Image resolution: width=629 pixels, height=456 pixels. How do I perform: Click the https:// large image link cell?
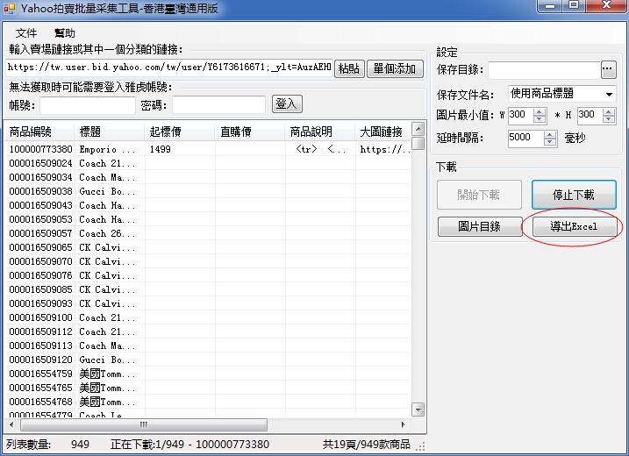(383, 149)
